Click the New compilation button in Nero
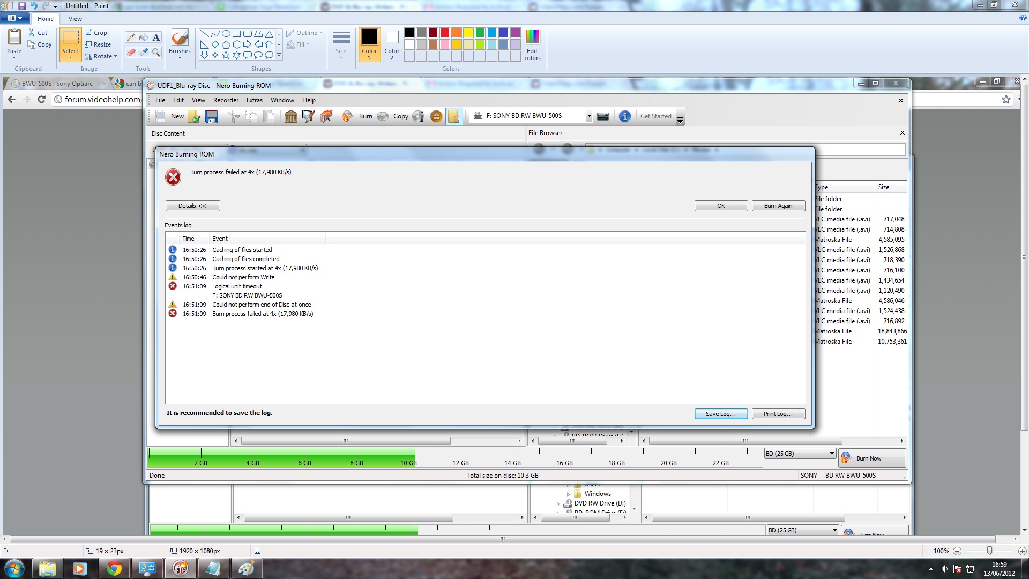The width and height of the screenshot is (1029, 579). coord(169,116)
